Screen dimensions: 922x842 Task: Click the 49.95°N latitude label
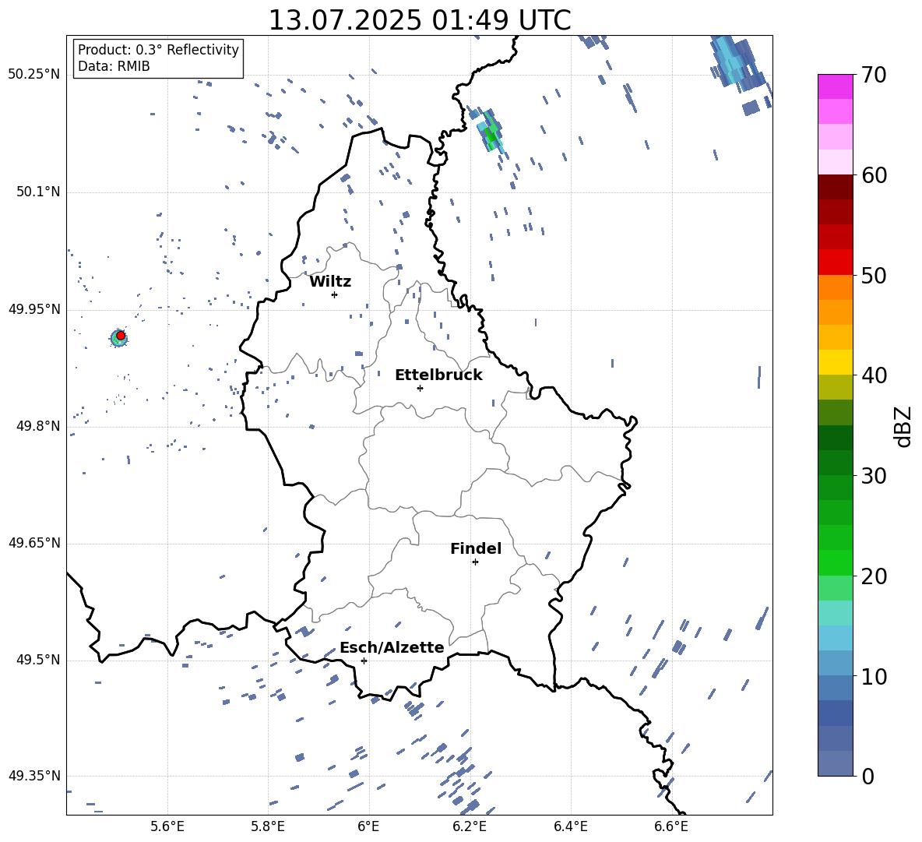coord(34,308)
